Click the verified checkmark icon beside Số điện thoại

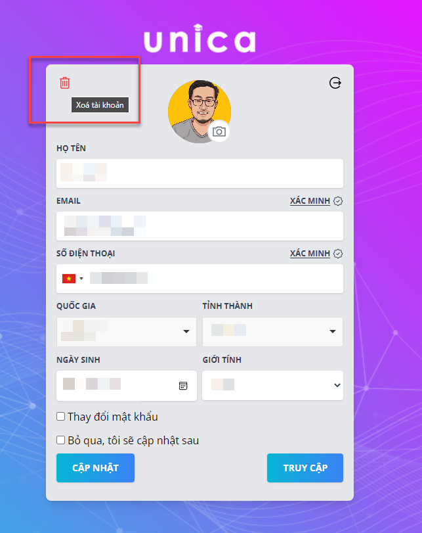pyautogui.click(x=338, y=254)
